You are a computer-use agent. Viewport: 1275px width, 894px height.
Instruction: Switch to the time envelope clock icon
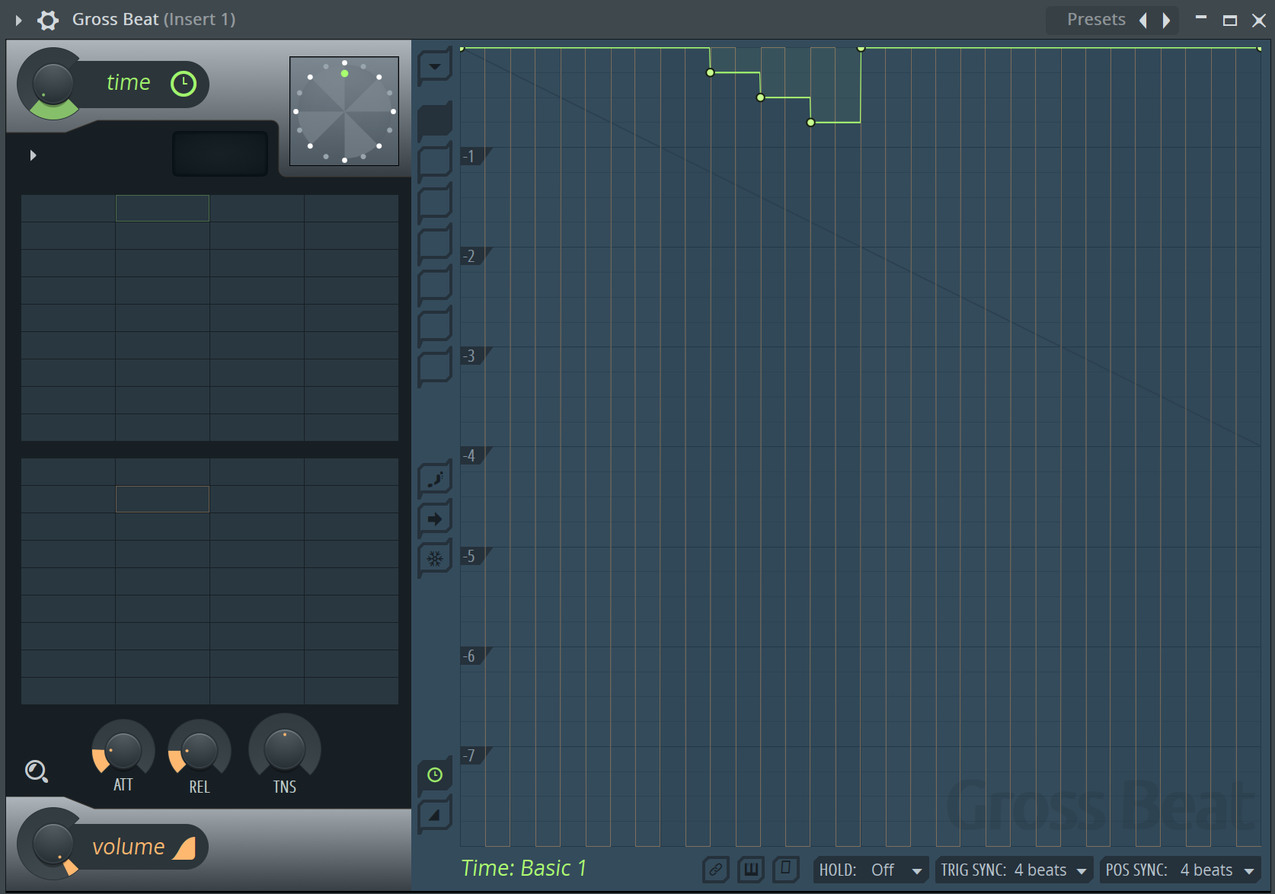click(435, 775)
